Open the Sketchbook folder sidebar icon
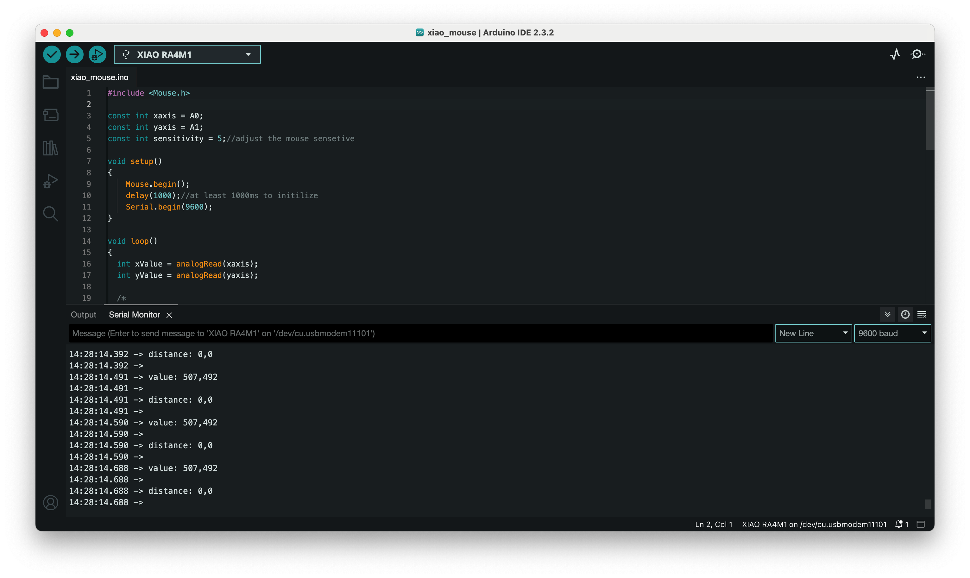 (51, 82)
